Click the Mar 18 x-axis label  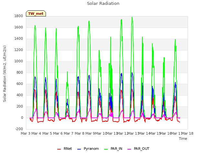tap(188, 133)
